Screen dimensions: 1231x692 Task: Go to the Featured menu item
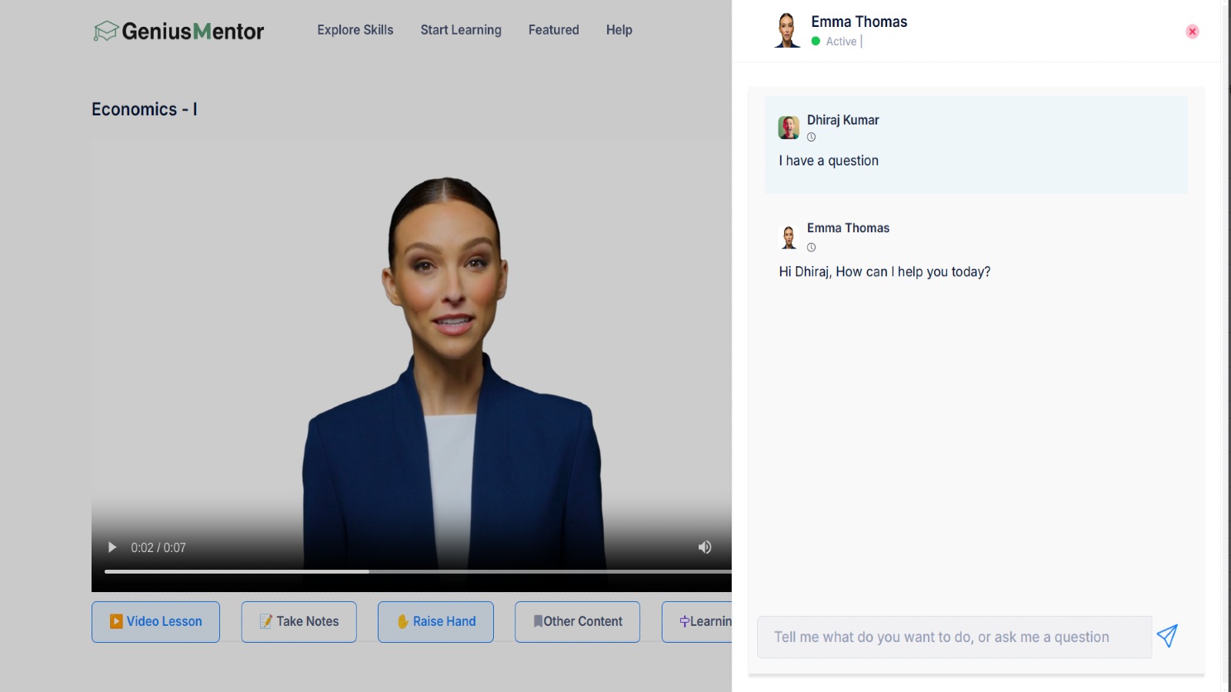[553, 30]
